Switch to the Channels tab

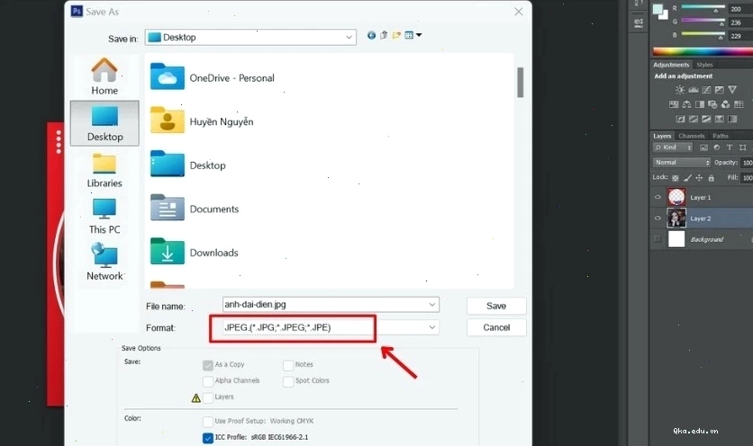tap(692, 136)
